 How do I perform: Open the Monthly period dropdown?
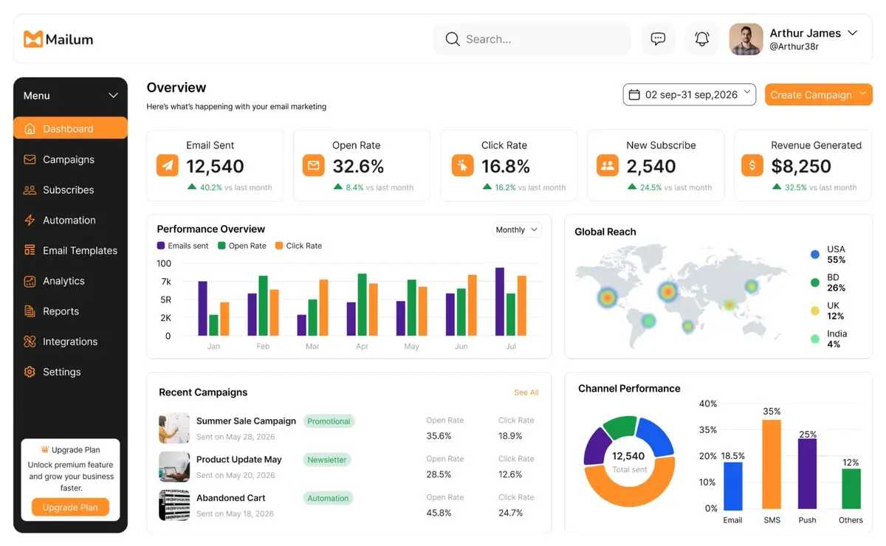pos(517,229)
